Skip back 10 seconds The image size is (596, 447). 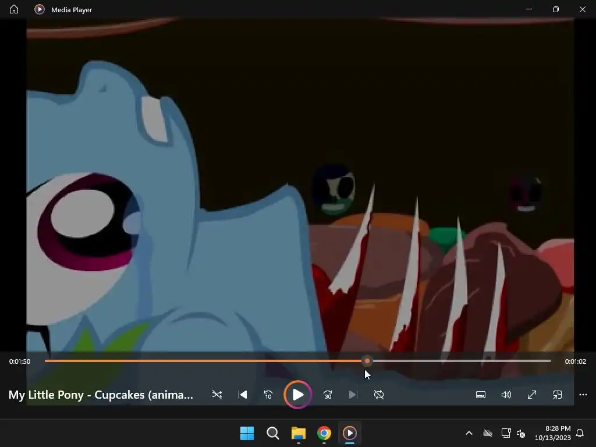[x=268, y=395]
